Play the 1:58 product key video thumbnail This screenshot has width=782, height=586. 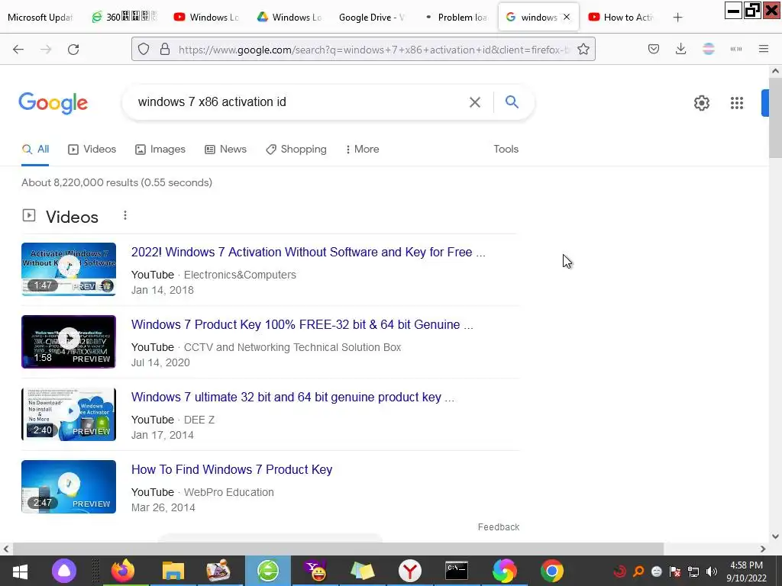(69, 342)
